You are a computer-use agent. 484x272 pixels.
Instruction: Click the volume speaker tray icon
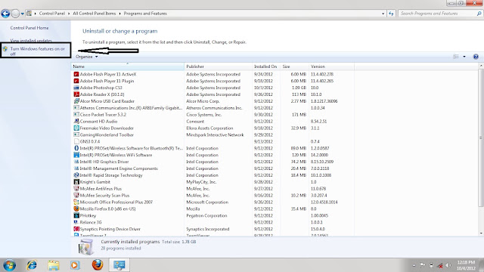448,265
